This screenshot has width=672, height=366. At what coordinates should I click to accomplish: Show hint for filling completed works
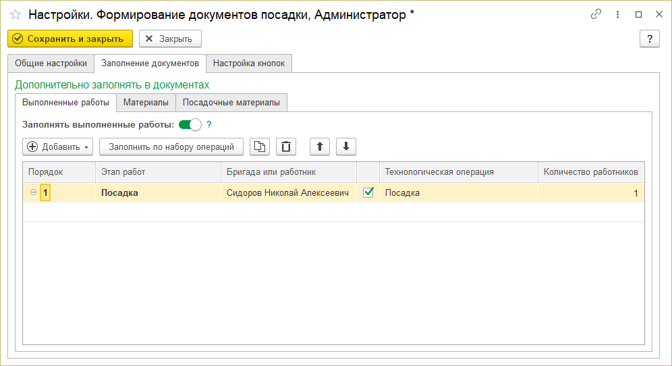pyautogui.click(x=208, y=124)
